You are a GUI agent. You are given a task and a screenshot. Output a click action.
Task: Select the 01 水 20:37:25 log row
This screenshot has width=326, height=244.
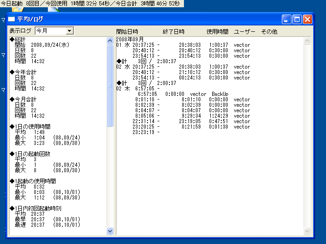[x=183, y=45]
